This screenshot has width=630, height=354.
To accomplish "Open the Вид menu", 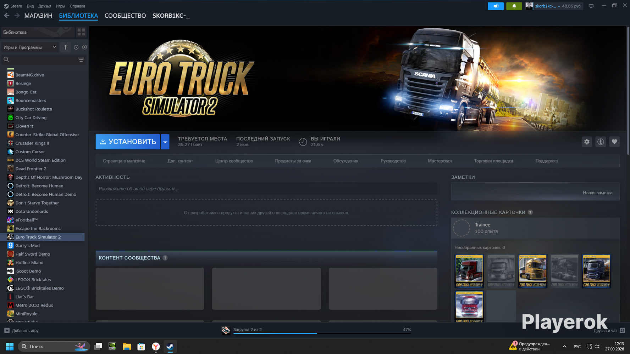I will point(30,6).
